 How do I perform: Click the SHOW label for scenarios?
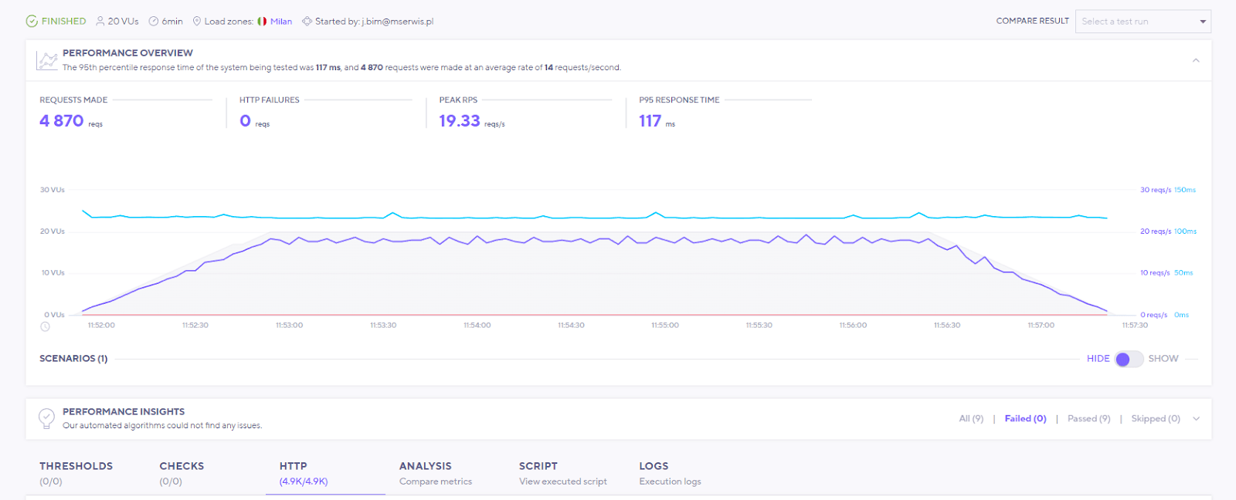[x=1163, y=359]
